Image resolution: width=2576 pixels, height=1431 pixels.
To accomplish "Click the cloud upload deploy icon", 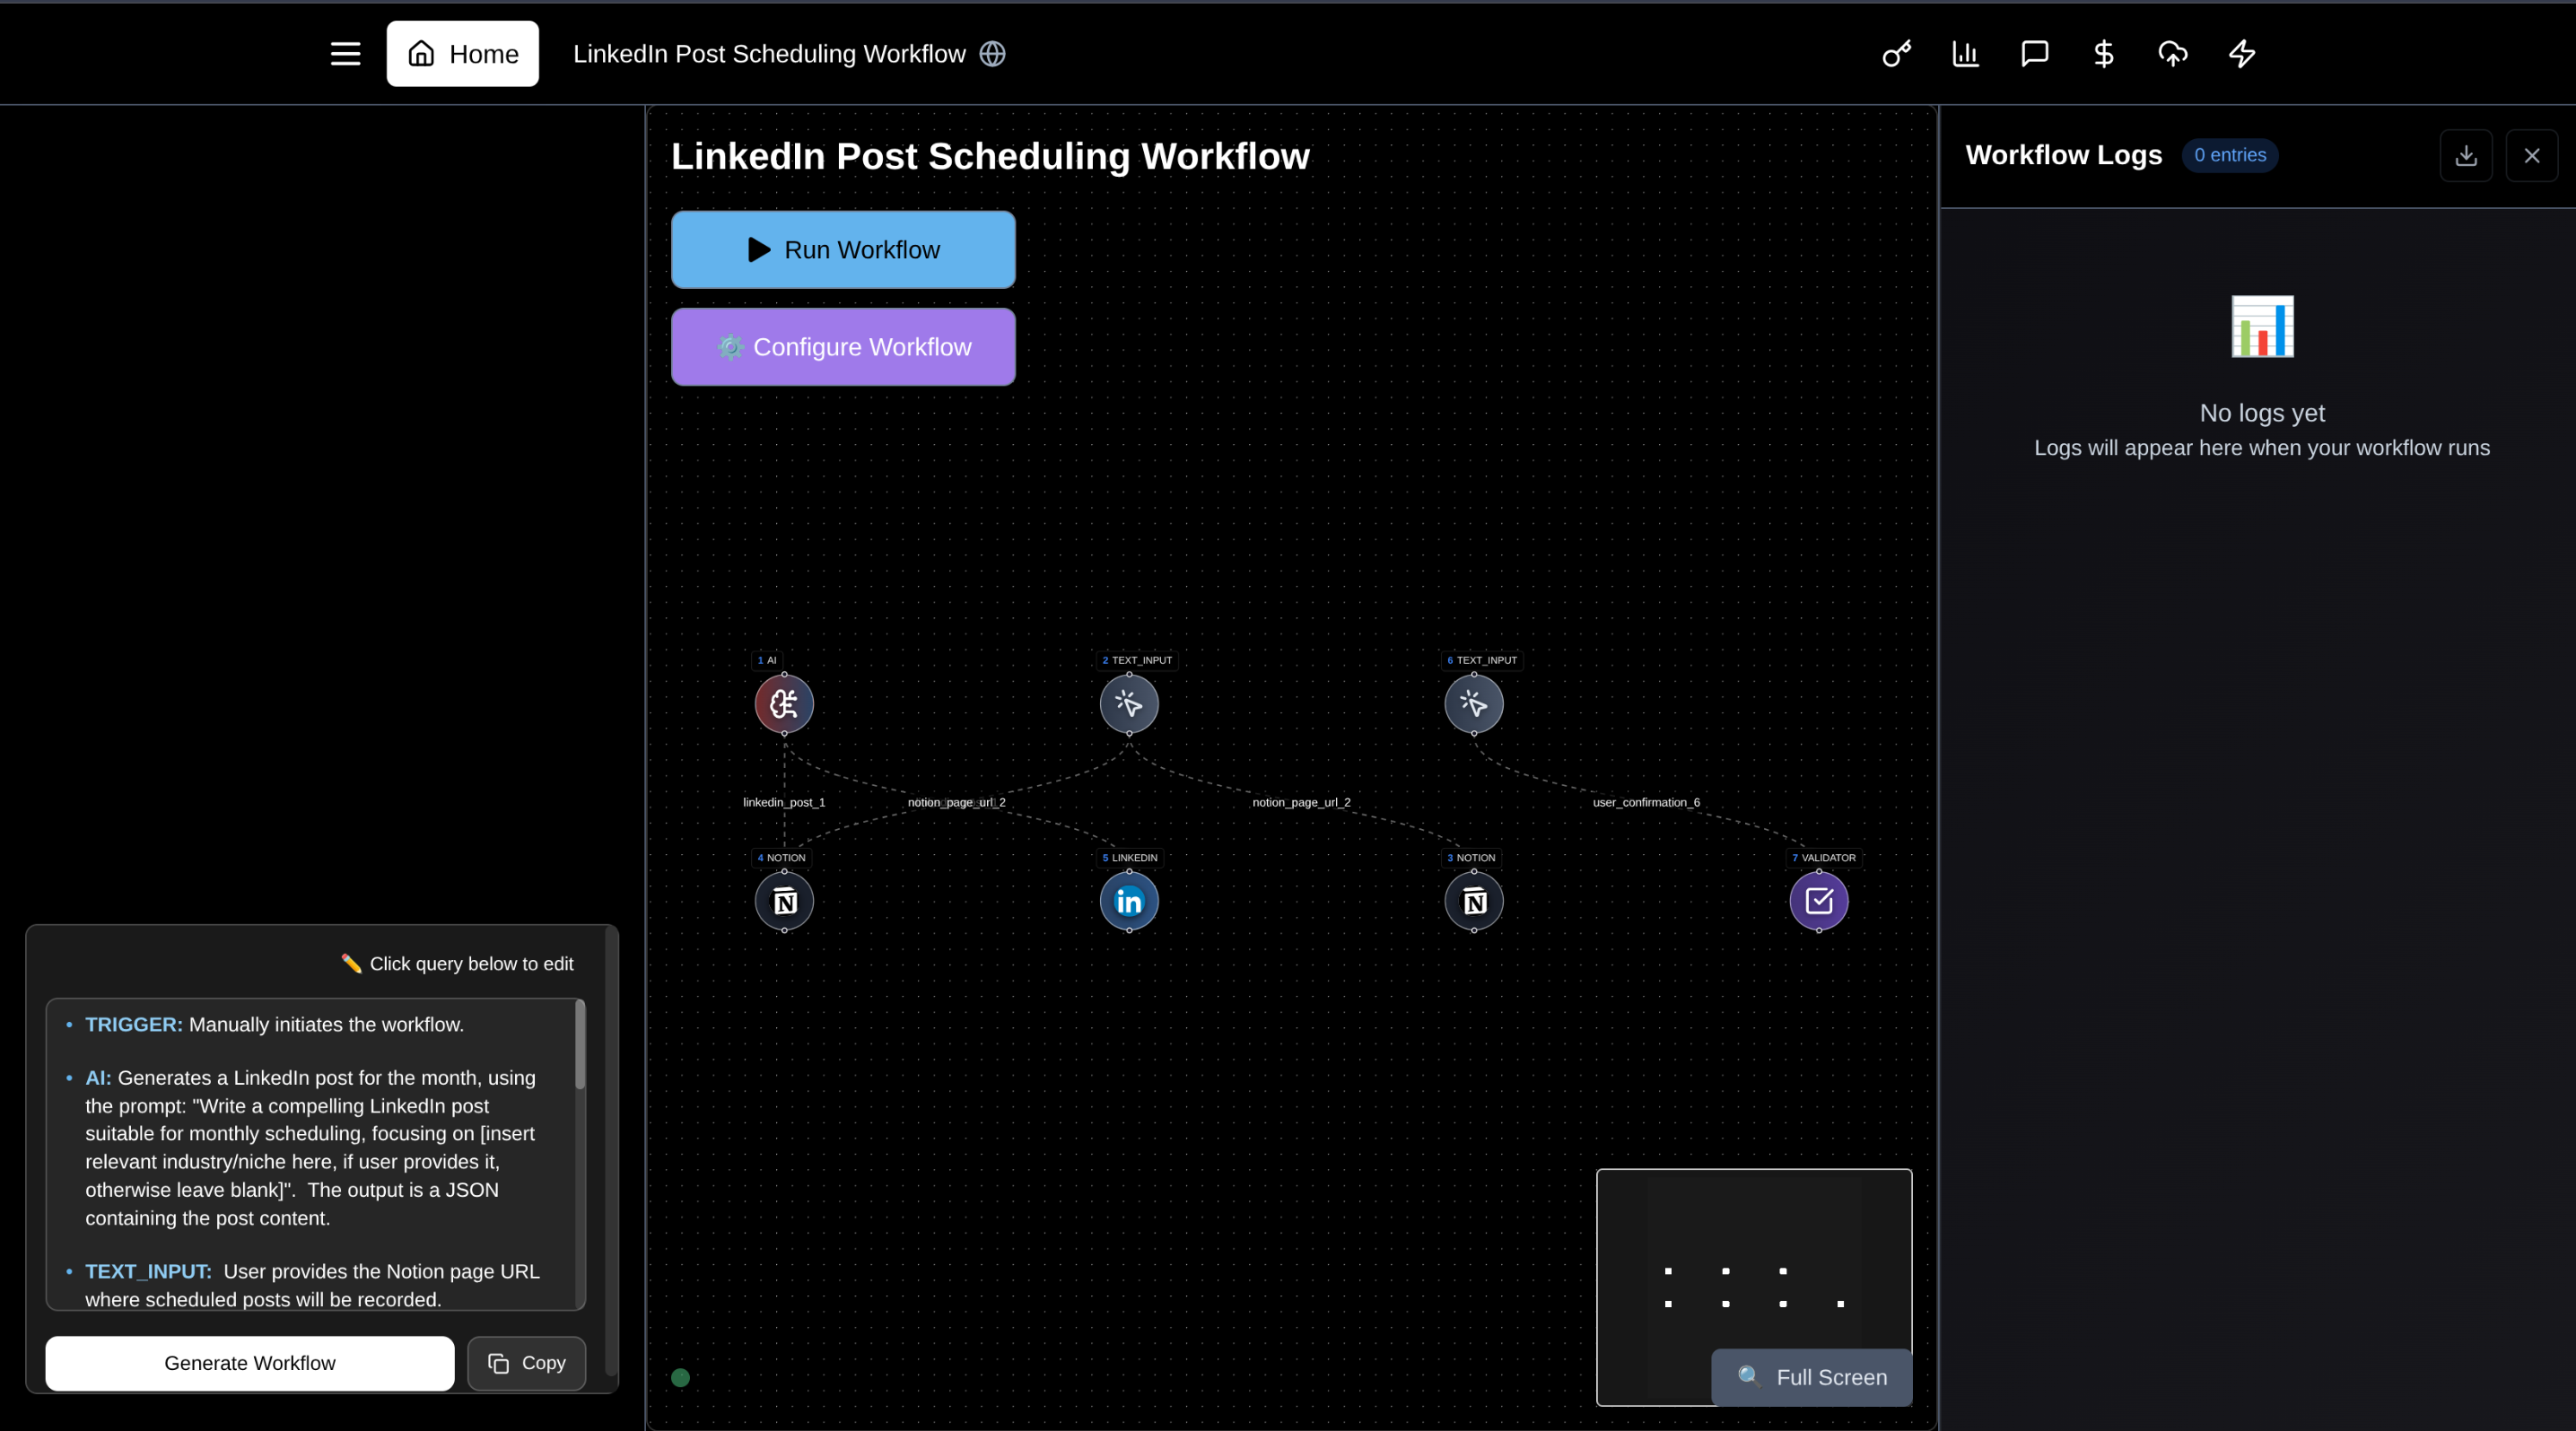I will pyautogui.click(x=2172, y=54).
